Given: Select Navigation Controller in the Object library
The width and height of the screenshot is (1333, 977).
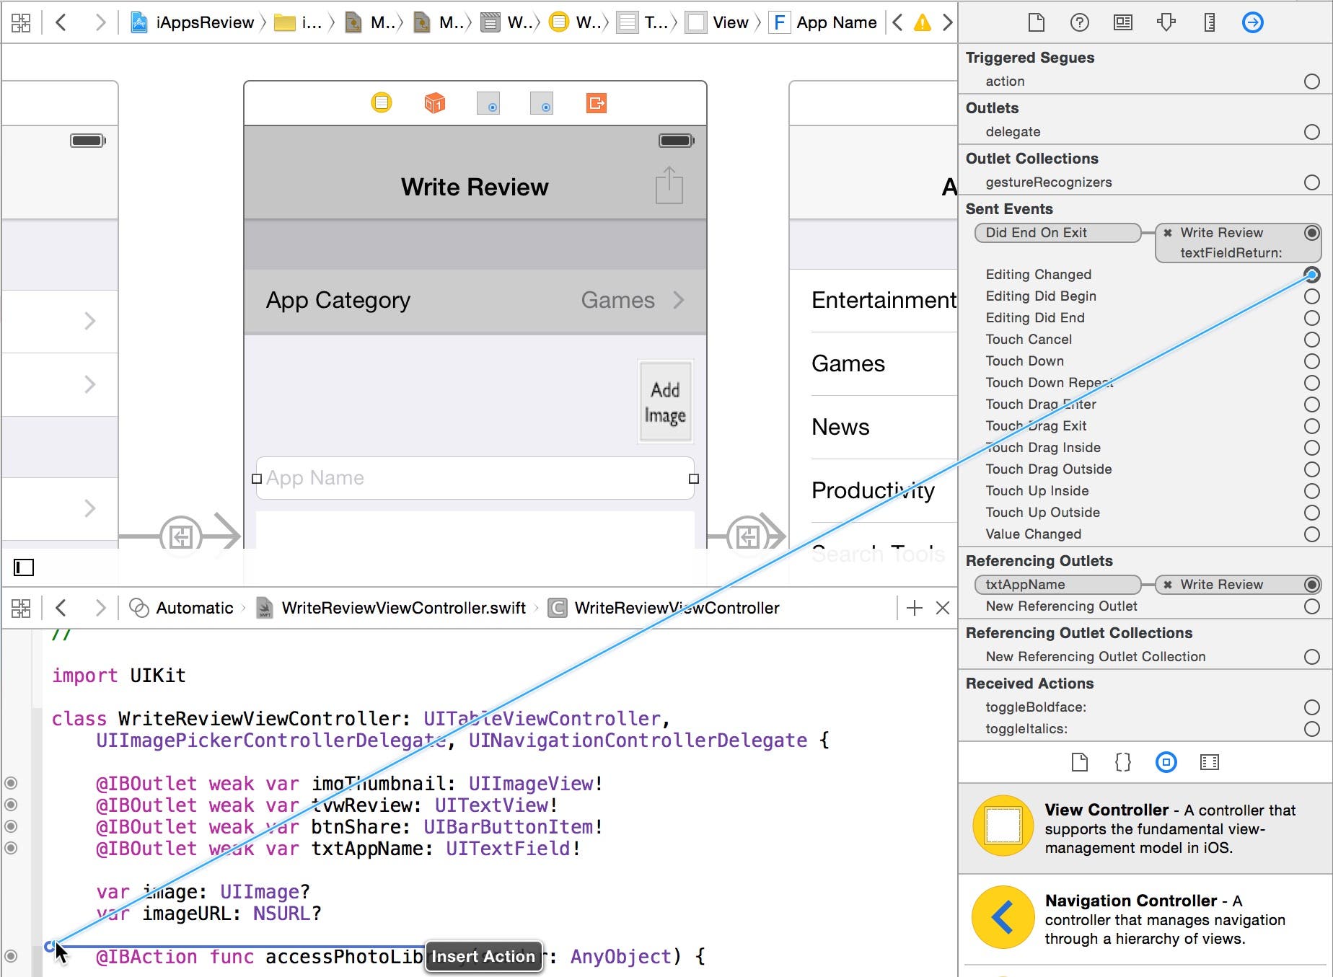Looking at the screenshot, I should (1145, 919).
